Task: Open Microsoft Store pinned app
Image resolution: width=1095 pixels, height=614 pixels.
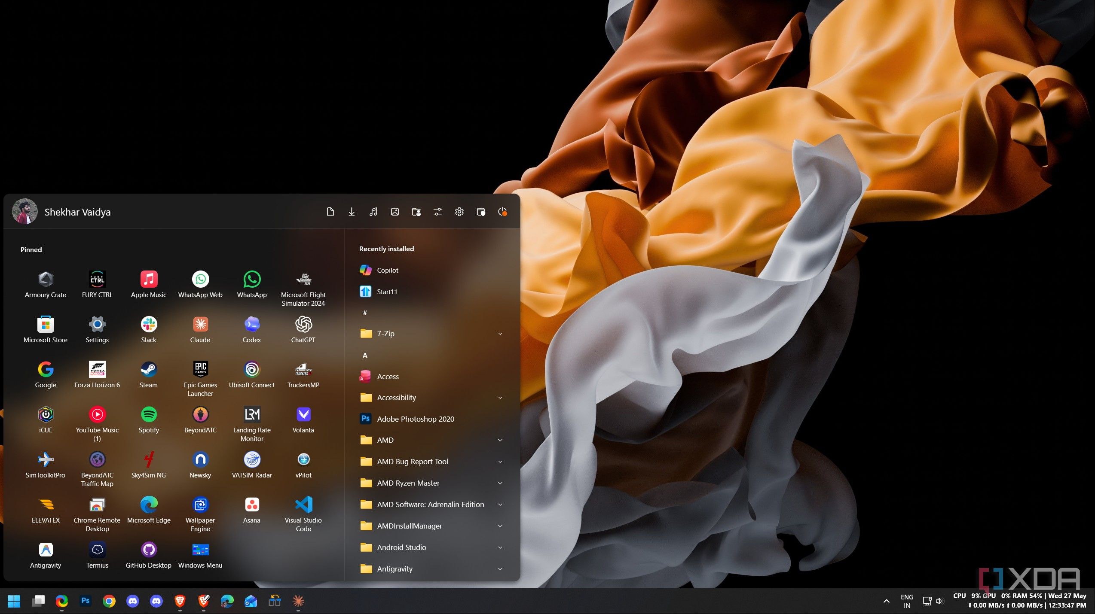Action: pos(46,329)
